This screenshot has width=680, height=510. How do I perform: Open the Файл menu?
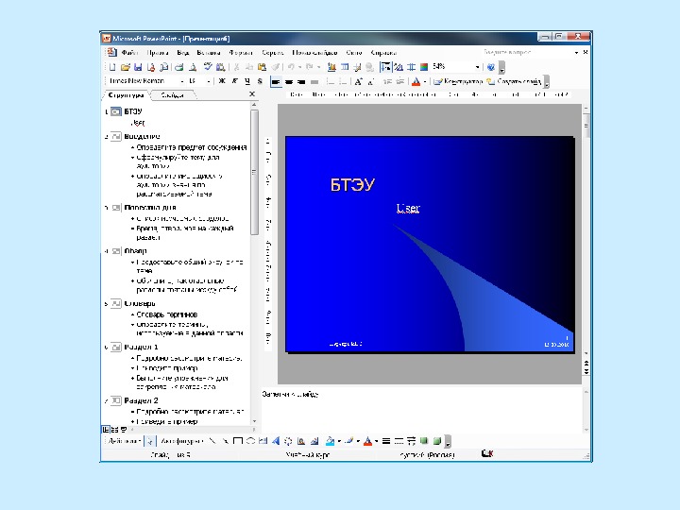[129, 53]
